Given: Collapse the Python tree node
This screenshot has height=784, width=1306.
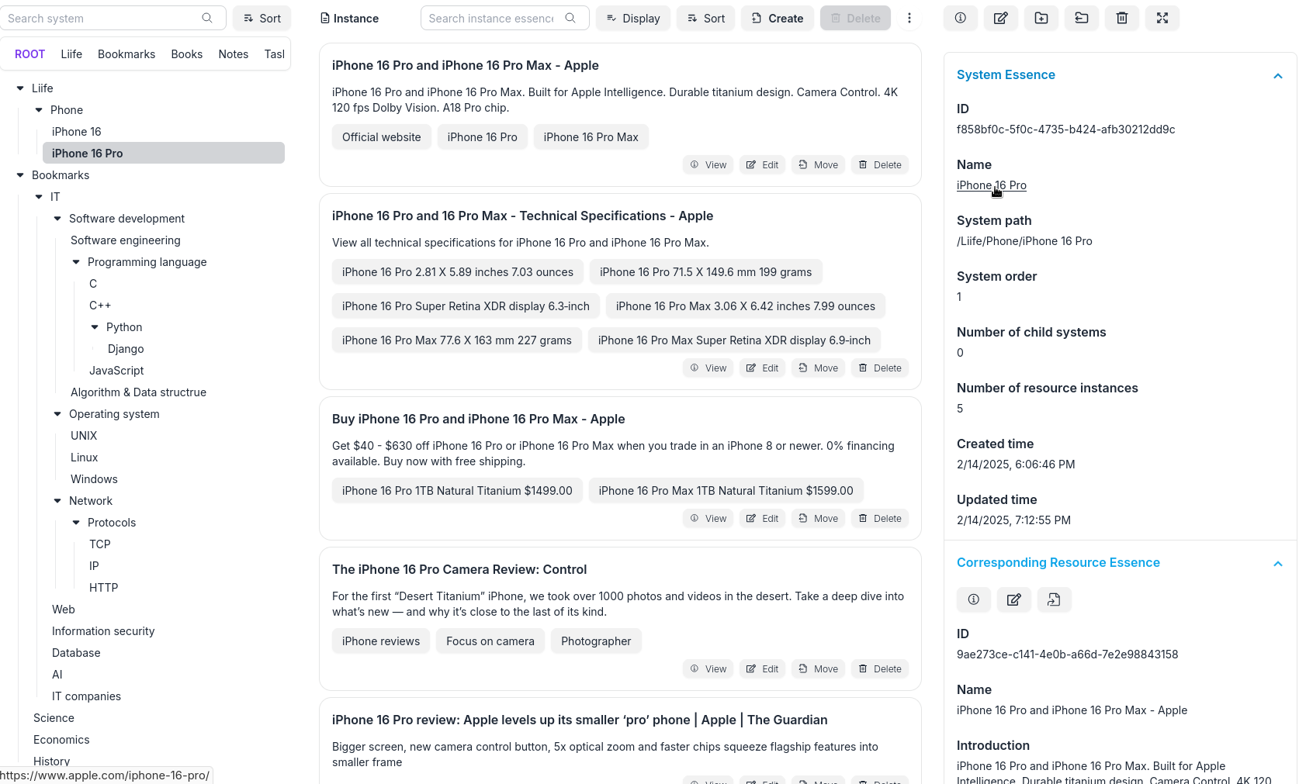Looking at the screenshot, I should (95, 327).
